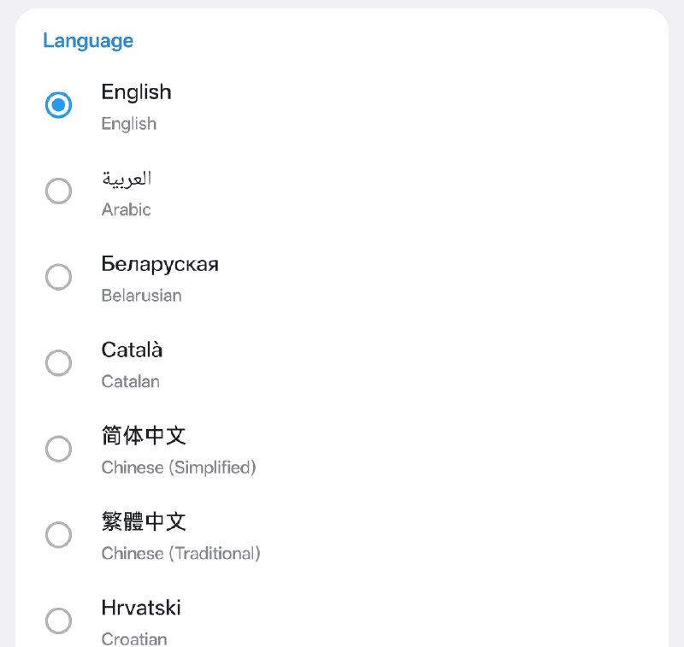Click the Català language label
Screen dimensions: 684x647
click(x=132, y=350)
